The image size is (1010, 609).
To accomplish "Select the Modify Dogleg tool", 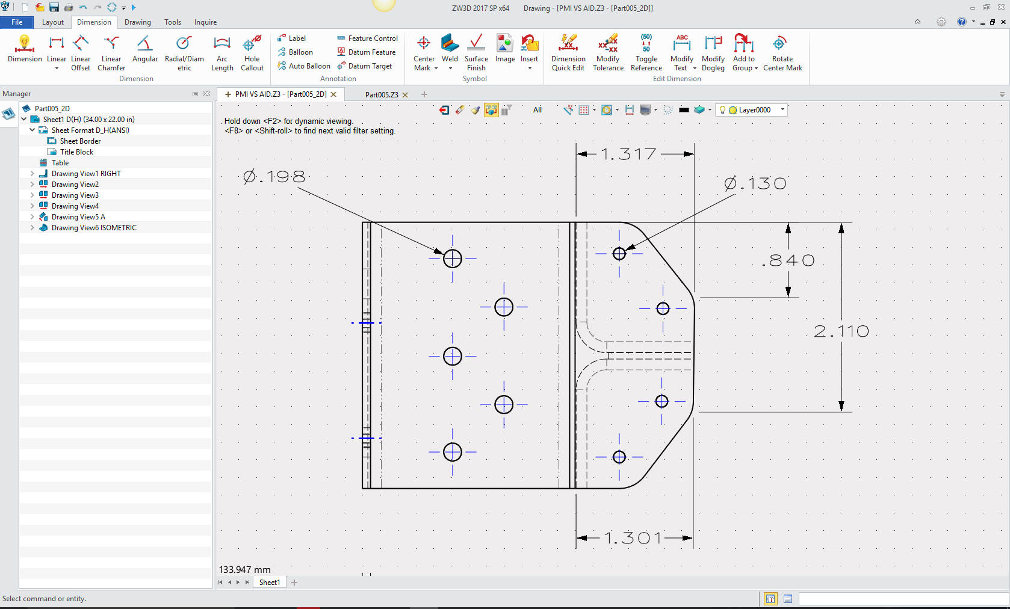I will click(x=713, y=53).
